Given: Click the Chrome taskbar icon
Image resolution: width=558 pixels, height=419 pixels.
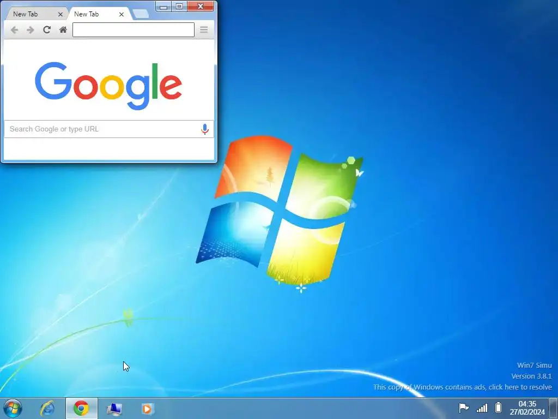Looking at the screenshot, I should 81,408.
